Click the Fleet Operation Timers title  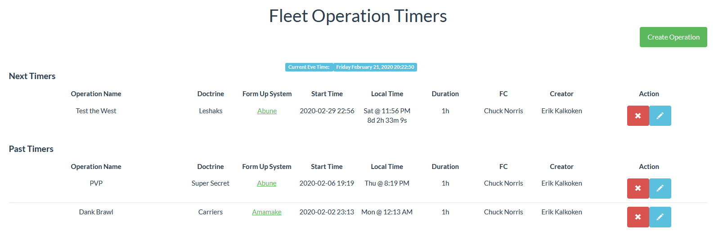point(358,16)
